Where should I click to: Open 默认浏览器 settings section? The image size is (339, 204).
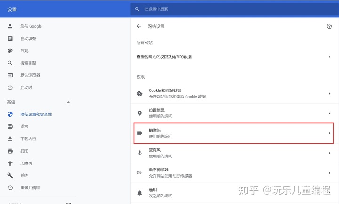30,75
